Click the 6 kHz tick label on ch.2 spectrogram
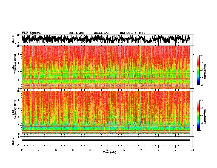Viewport: 217px width, 168px height. tap(19, 108)
